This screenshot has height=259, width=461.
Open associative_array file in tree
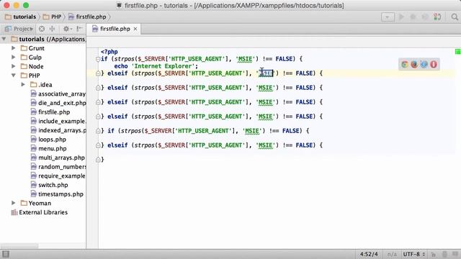click(58, 94)
